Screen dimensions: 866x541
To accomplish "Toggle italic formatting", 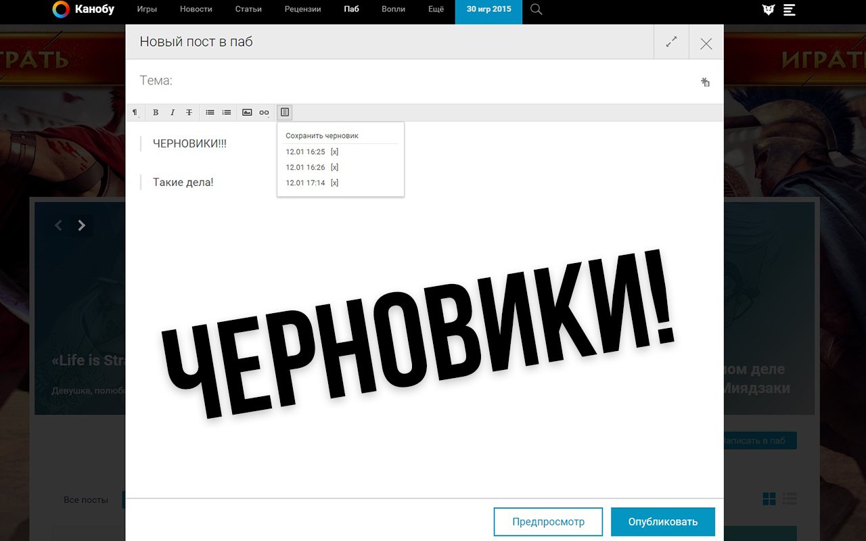I will 173,112.
